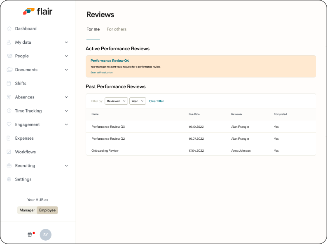Go to Dashboard in sidebar
The image size is (327, 244).
tap(26, 28)
